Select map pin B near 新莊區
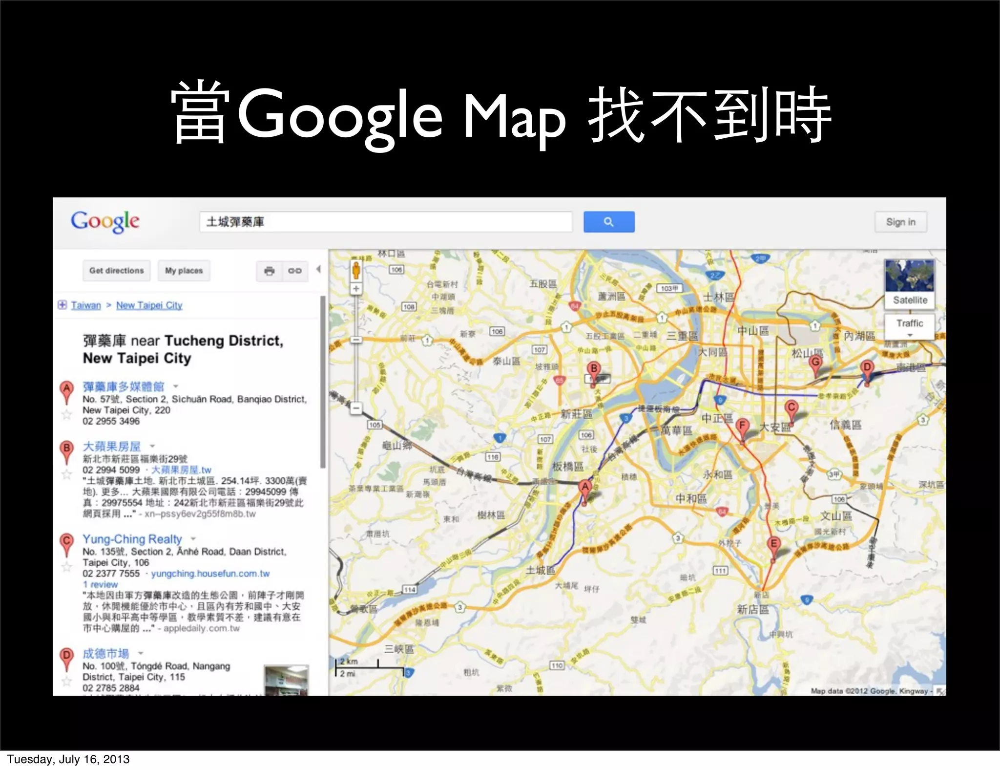 594,374
